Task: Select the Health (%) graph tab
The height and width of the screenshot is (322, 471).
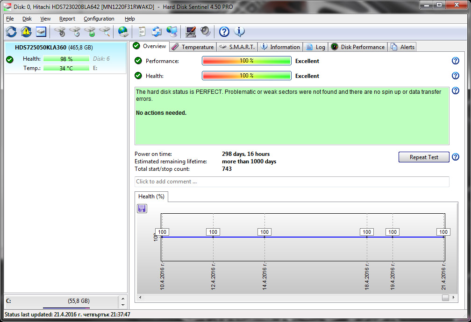Action: 151,196
